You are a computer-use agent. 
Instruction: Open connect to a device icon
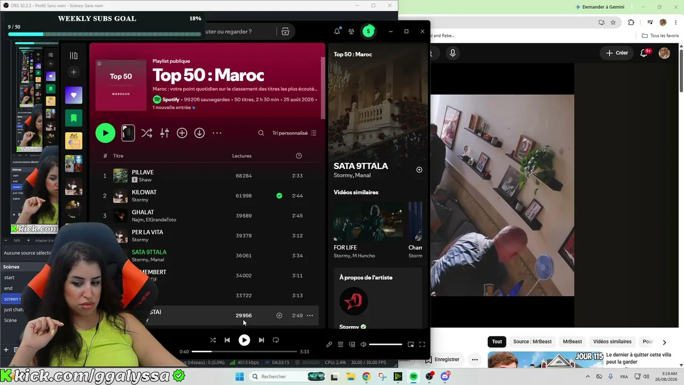point(352,345)
